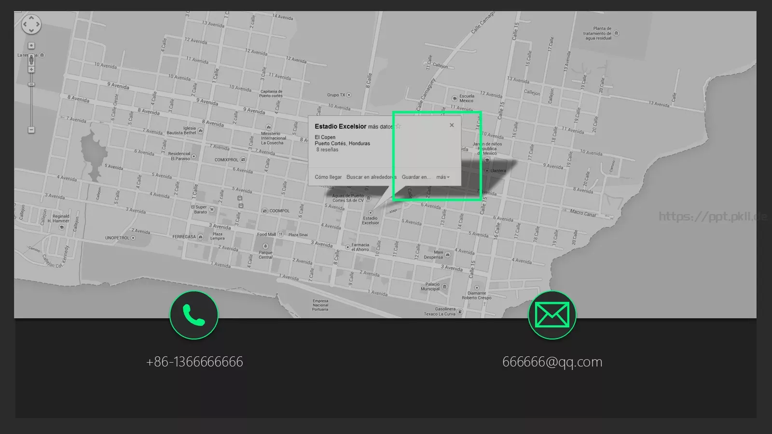Click the 'Planta de tratamiento de agua residual' label
Image resolution: width=772 pixels, height=434 pixels.
[x=598, y=33]
